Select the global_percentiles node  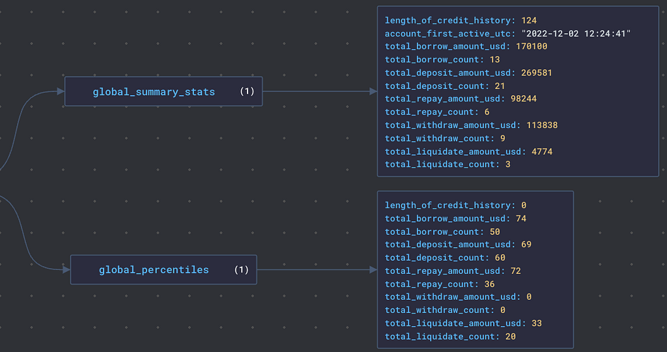pyautogui.click(x=163, y=269)
